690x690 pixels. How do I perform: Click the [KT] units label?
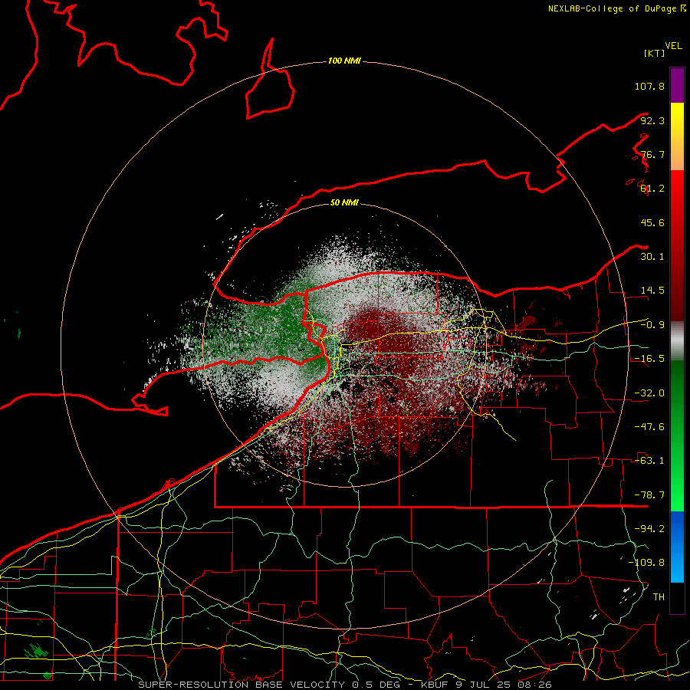(654, 53)
